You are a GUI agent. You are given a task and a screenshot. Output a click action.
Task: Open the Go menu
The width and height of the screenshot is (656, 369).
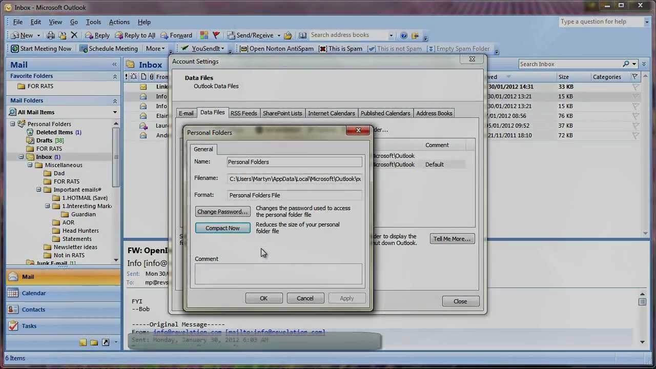(x=74, y=22)
